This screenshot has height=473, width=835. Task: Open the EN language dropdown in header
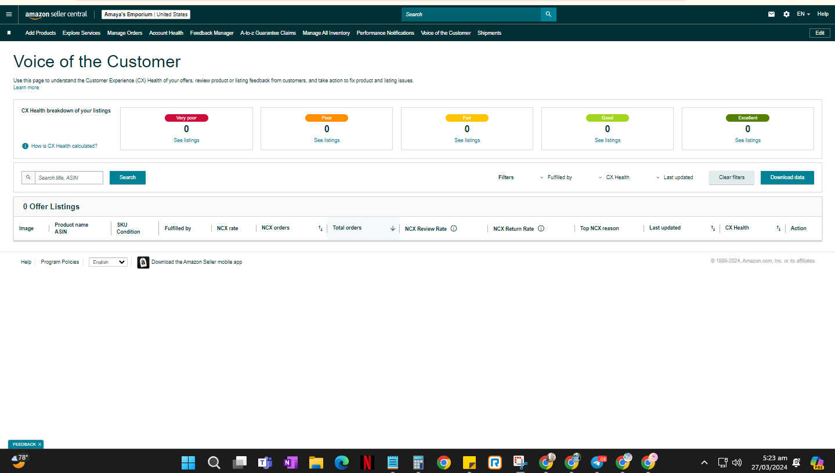pos(804,14)
